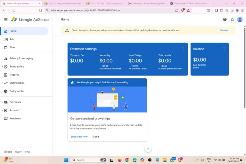Viewport: 246px width, 164px height.
Task: Toggle the browser sidebar panel icon
Action: coord(217,10)
